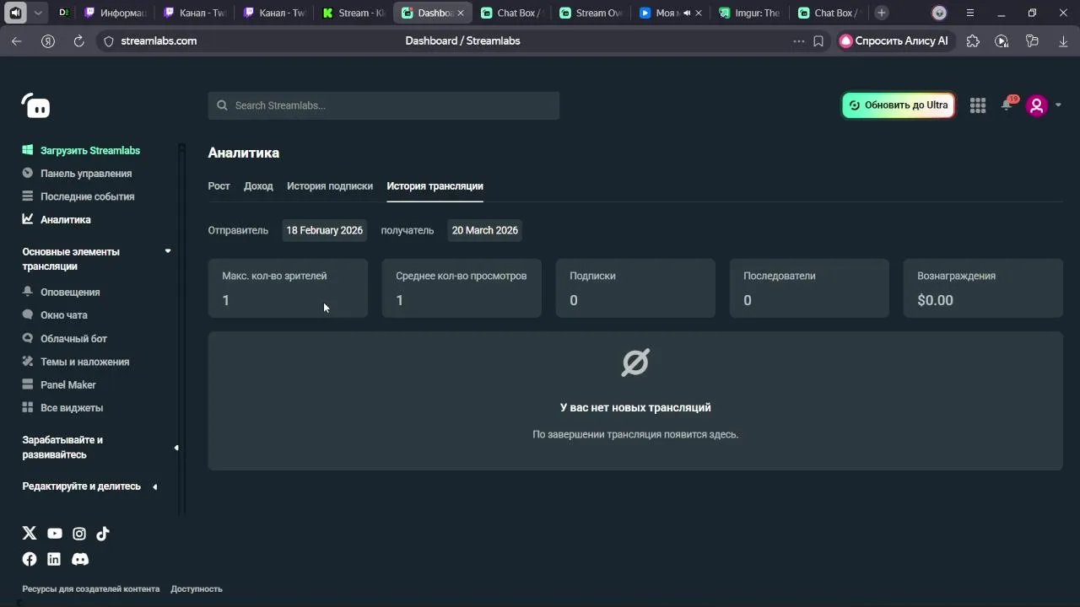Click the user profile avatar
The image size is (1080, 607).
pyautogui.click(x=1037, y=105)
